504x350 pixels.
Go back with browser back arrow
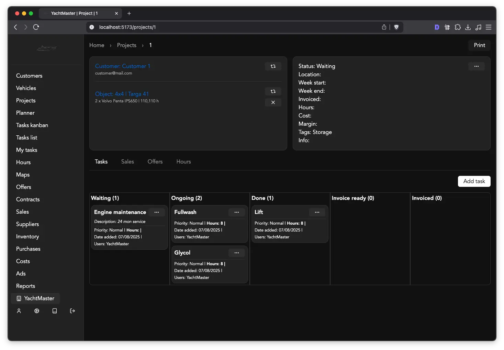tap(15, 27)
